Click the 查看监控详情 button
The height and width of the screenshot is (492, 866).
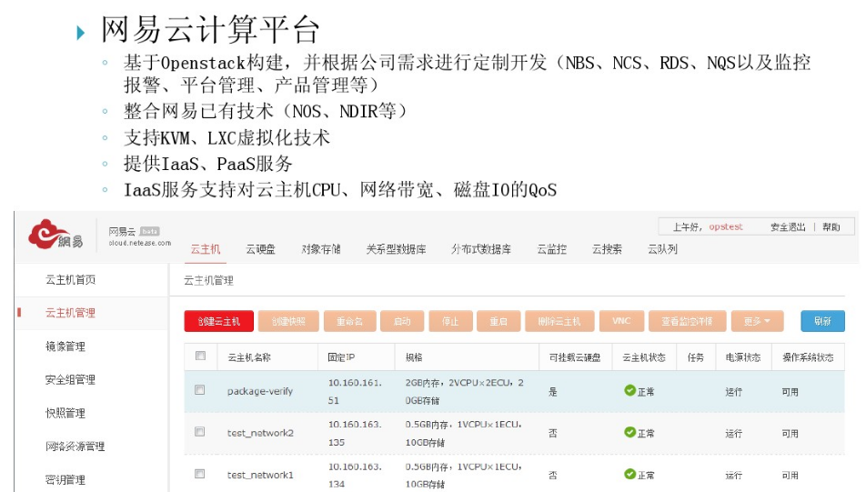(687, 321)
